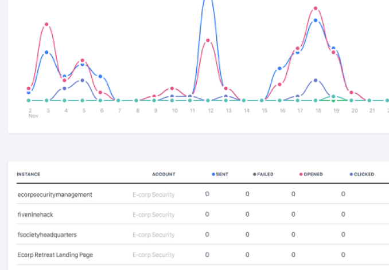
Task: Open the fsocietyheadquarters instance
Action: 47,235
